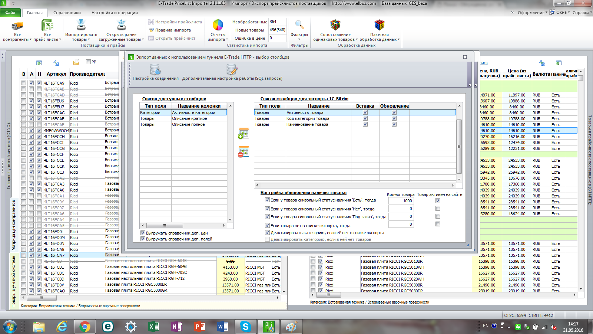Screen dimensions: 593x334
Task: Click the поиск link in right panel
Action: (484, 63)
